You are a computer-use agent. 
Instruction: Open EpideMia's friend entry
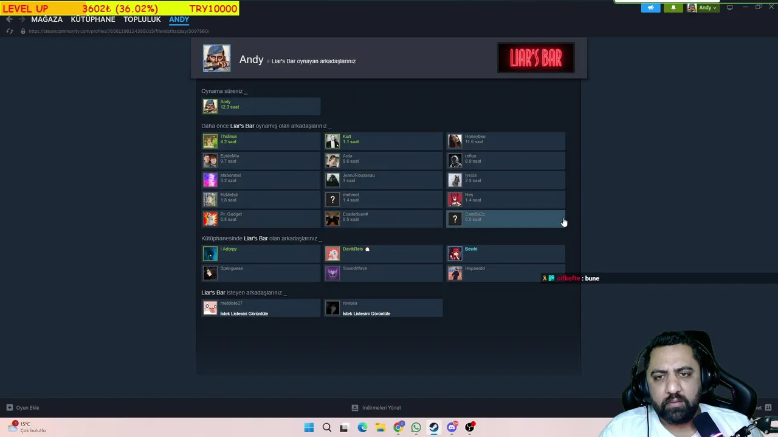click(x=261, y=160)
